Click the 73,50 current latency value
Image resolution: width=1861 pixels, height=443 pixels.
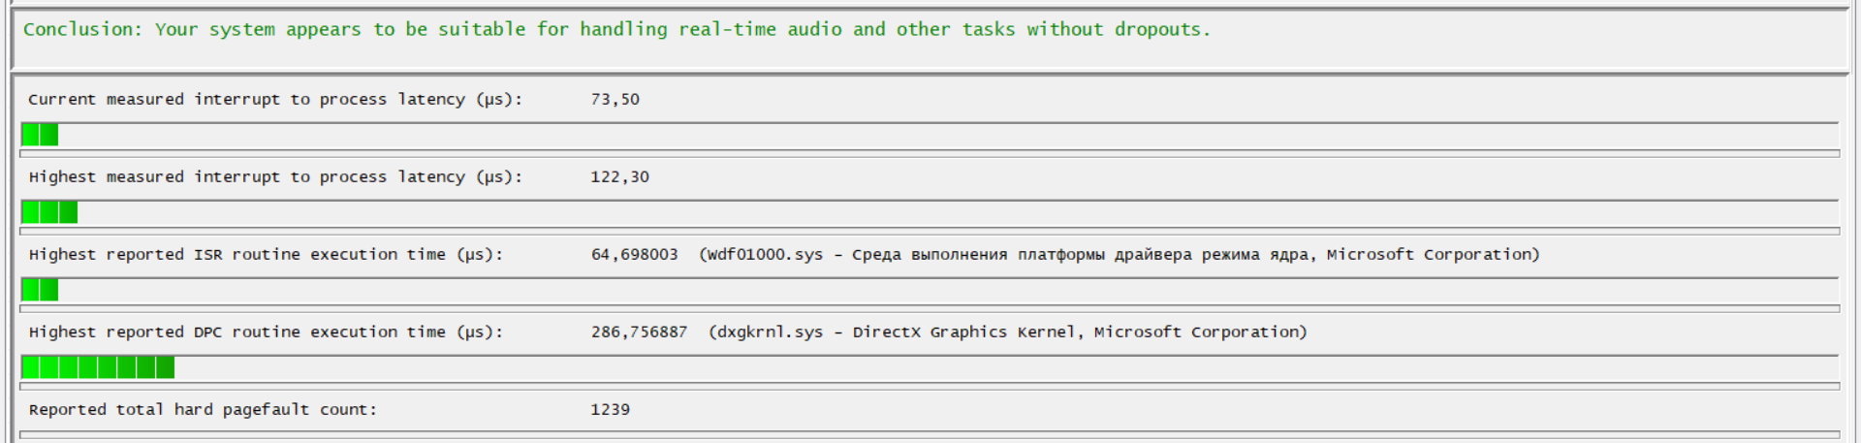615,99
